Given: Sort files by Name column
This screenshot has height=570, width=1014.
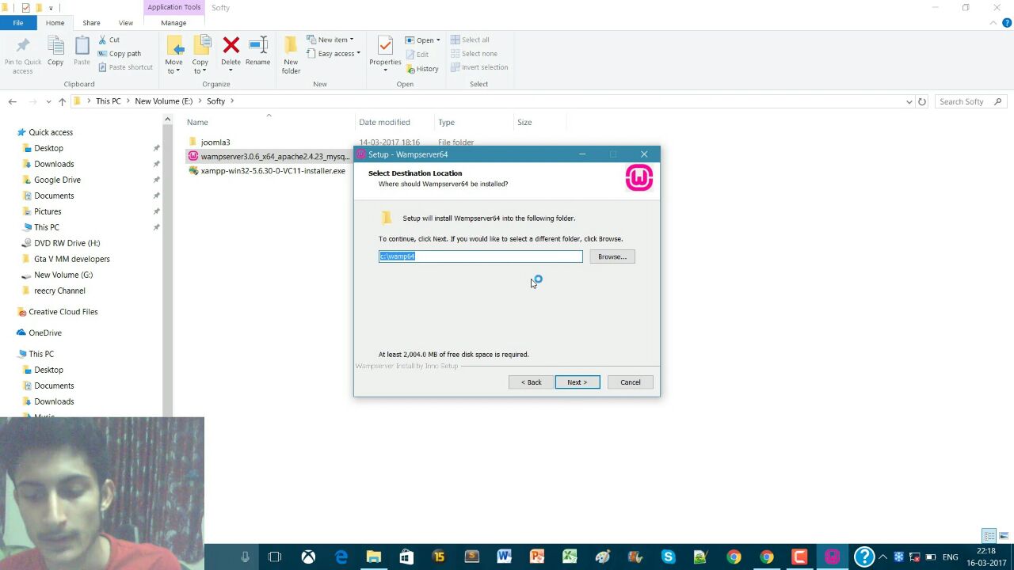Looking at the screenshot, I should point(197,122).
